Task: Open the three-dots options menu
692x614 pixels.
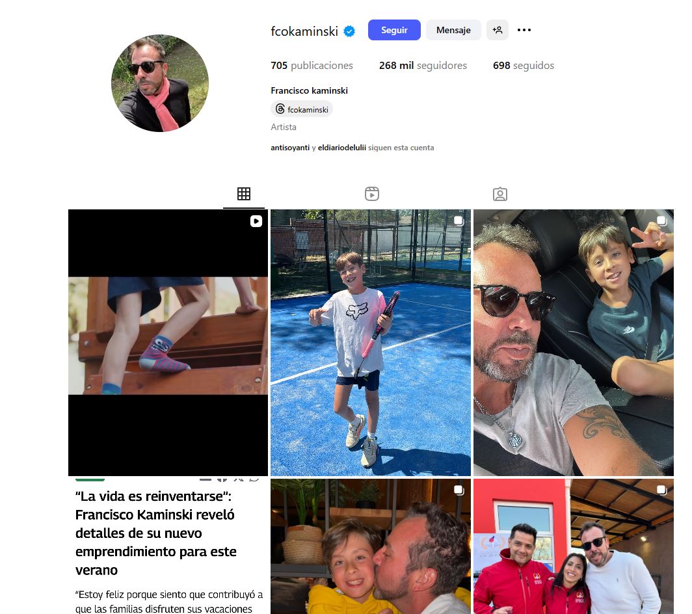Action: (x=524, y=30)
